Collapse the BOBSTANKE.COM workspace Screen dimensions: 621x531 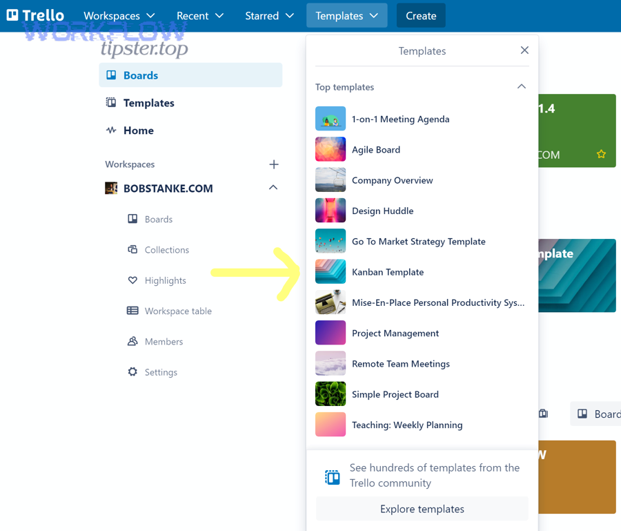point(273,187)
